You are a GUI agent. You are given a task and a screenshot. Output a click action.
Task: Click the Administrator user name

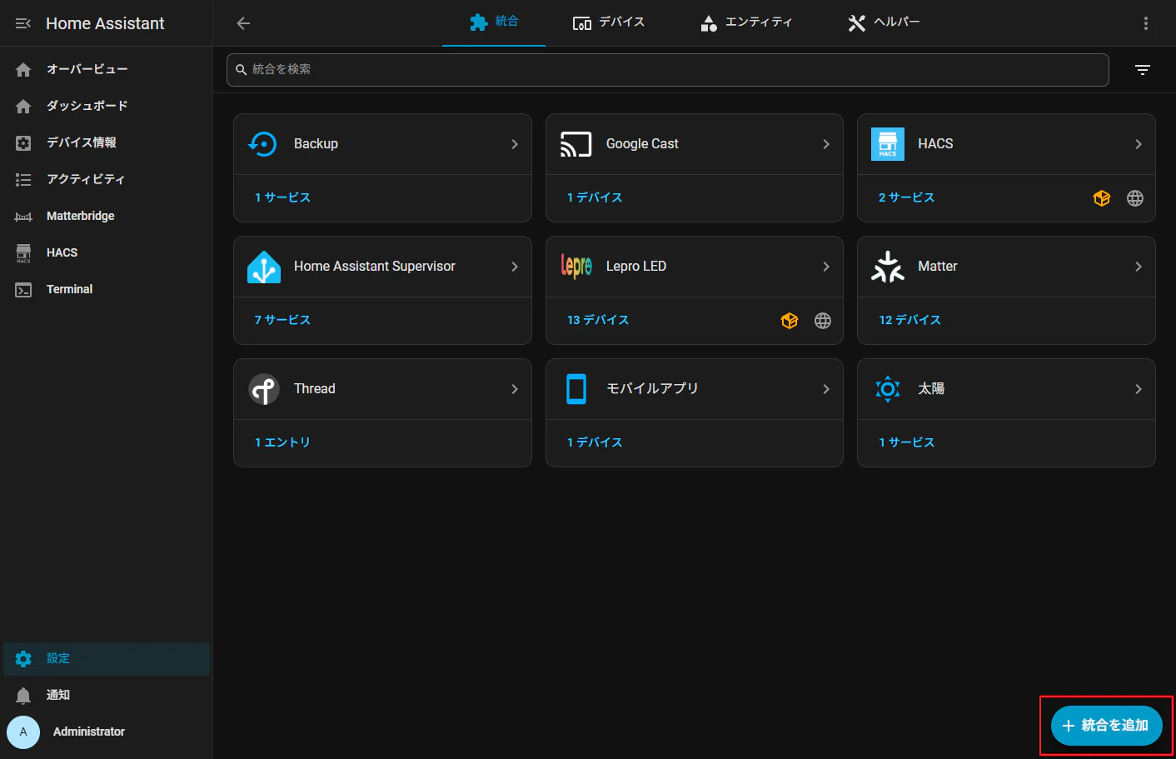[x=89, y=732]
